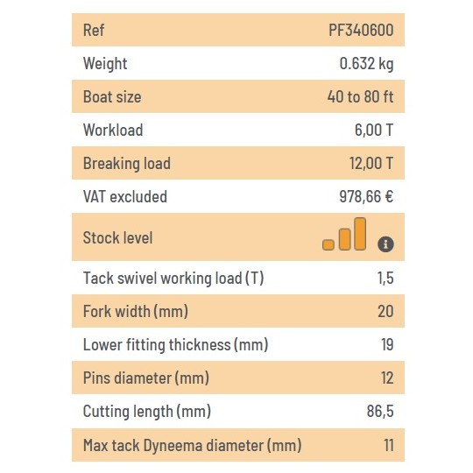Select the Pins diameter (mm) label

click(x=146, y=378)
